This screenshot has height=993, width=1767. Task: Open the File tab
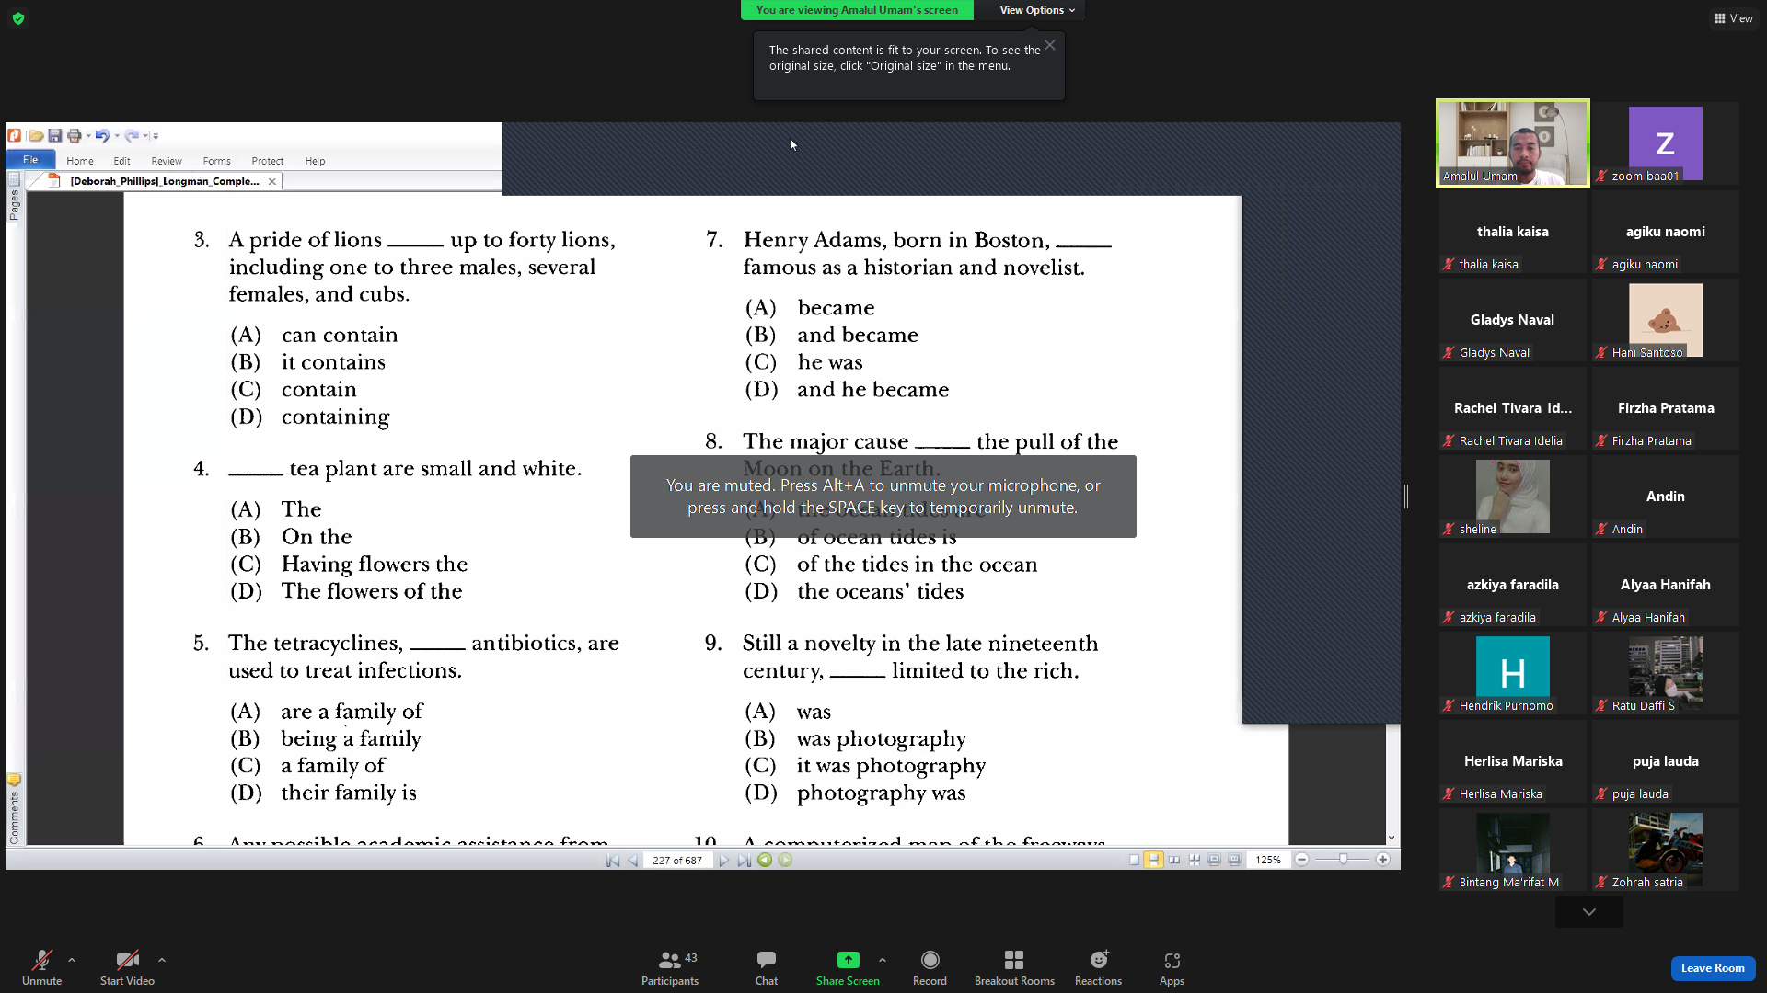tap(30, 160)
